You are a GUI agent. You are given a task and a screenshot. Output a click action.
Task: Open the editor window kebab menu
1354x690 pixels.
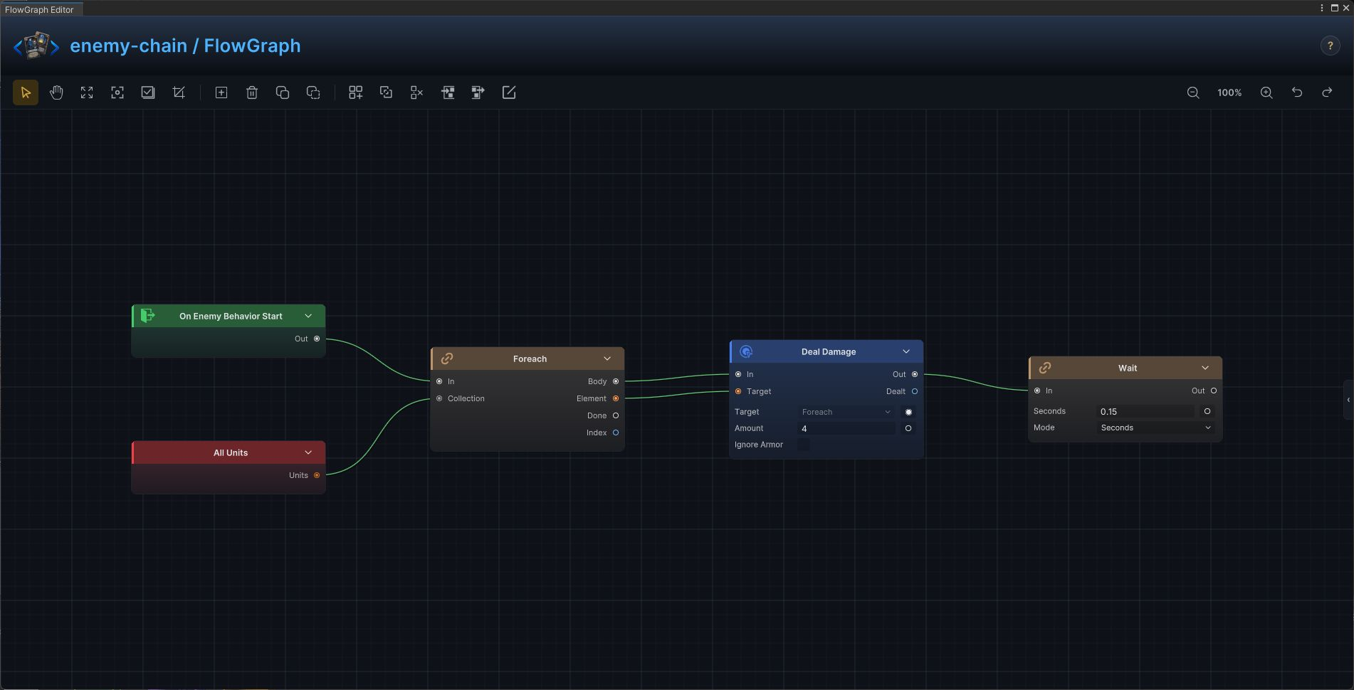[1322, 8]
